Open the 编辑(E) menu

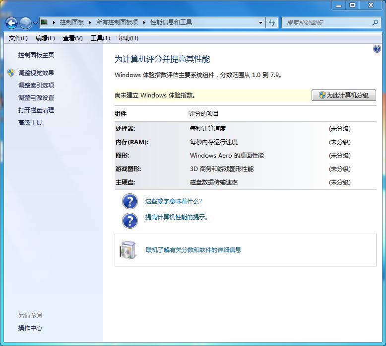(45, 38)
